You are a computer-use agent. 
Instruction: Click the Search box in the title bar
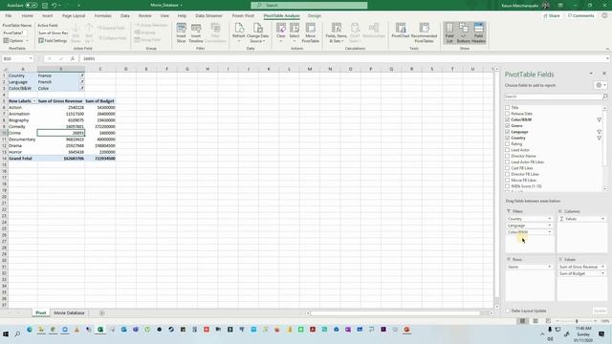[x=309, y=5]
